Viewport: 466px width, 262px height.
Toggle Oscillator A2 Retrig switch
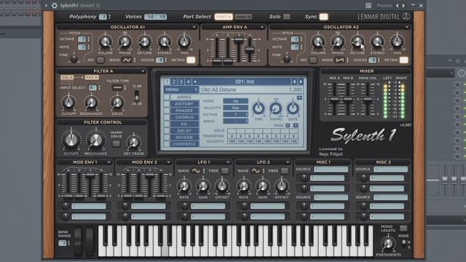coord(404,60)
